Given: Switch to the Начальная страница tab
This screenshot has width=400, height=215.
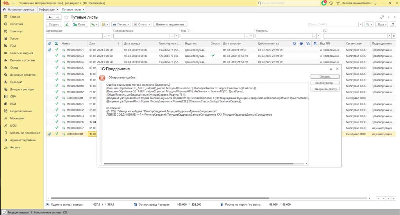Looking at the screenshot, I should click(18, 9).
